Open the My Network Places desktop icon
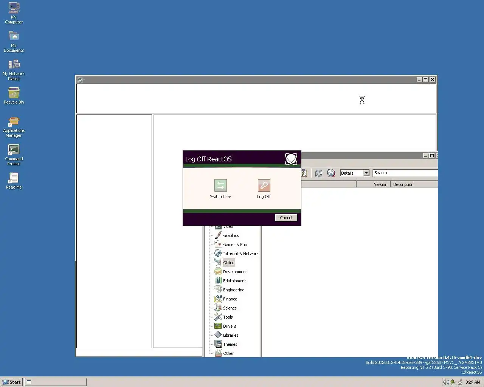The image size is (484, 387). click(x=14, y=70)
